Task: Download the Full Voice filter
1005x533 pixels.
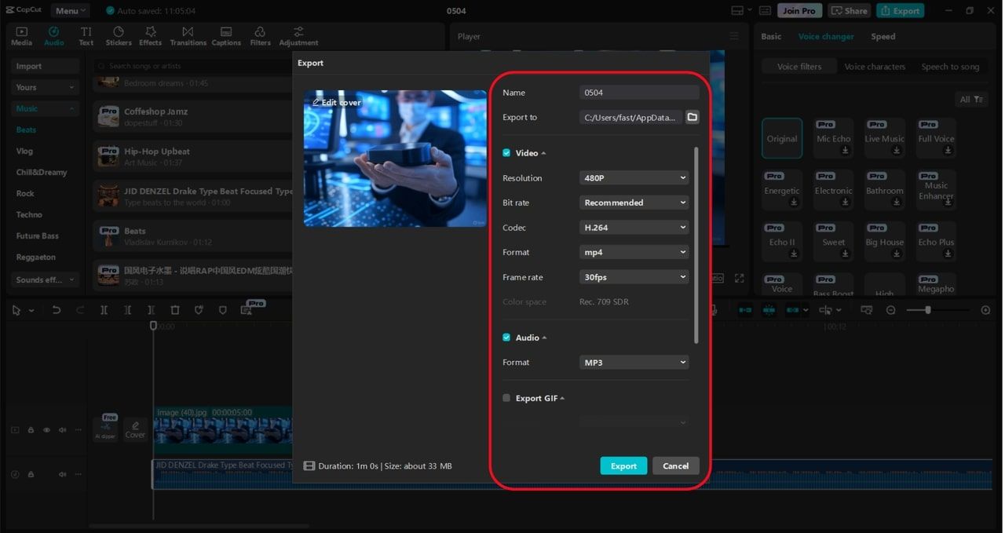Action: [948, 151]
